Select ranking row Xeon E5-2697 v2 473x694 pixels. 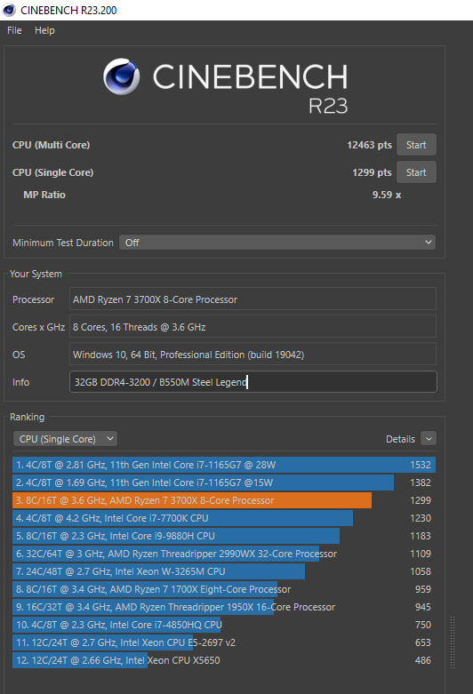(x=224, y=642)
